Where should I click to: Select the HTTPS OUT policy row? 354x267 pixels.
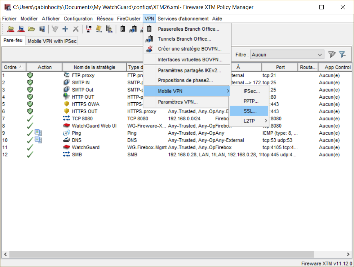point(177,111)
